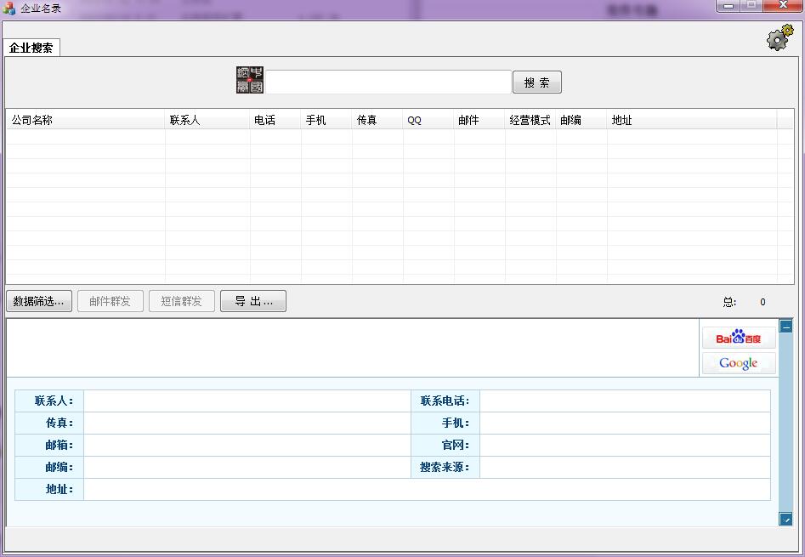This screenshot has height=557, width=805.
Task: Click the QQ column header
Action: pos(428,120)
